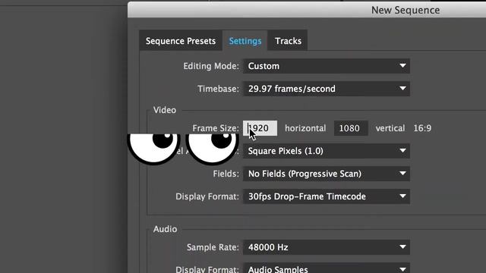Click the 16:9 aspect ratio text
Image resolution: width=486 pixels, height=273 pixels.
(x=422, y=128)
